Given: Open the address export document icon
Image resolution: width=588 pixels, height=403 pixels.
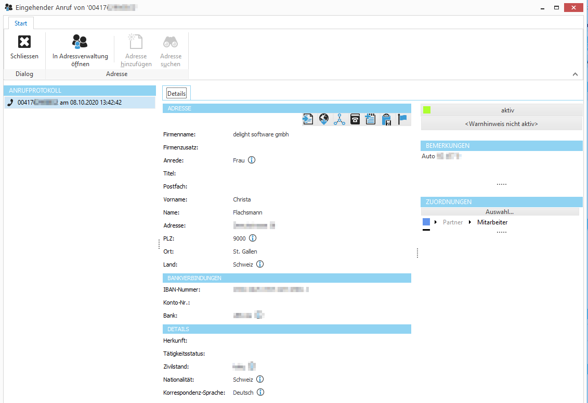Looking at the screenshot, I should coord(308,119).
